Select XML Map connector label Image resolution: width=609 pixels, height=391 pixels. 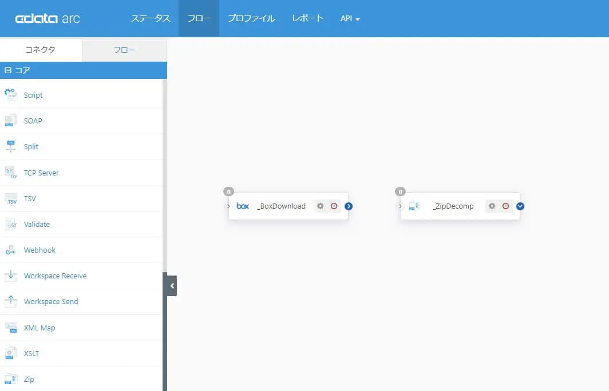coord(39,328)
